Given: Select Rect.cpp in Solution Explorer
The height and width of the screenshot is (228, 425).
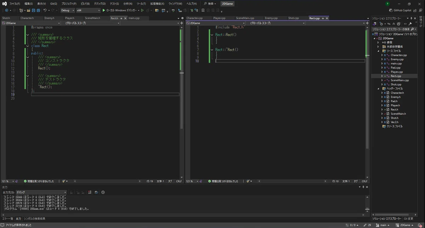Looking at the screenshot, I should click(396, 76).
